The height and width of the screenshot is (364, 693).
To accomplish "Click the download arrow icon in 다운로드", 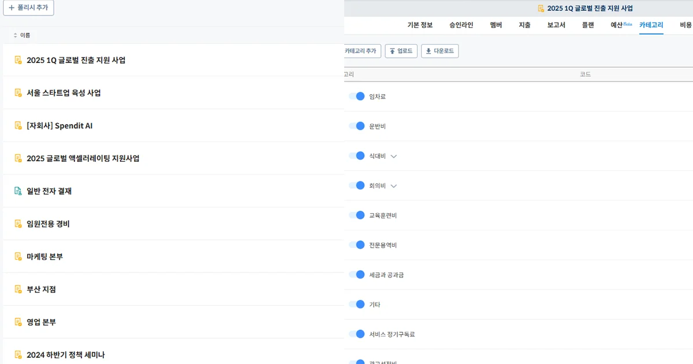I will point(429,51).
